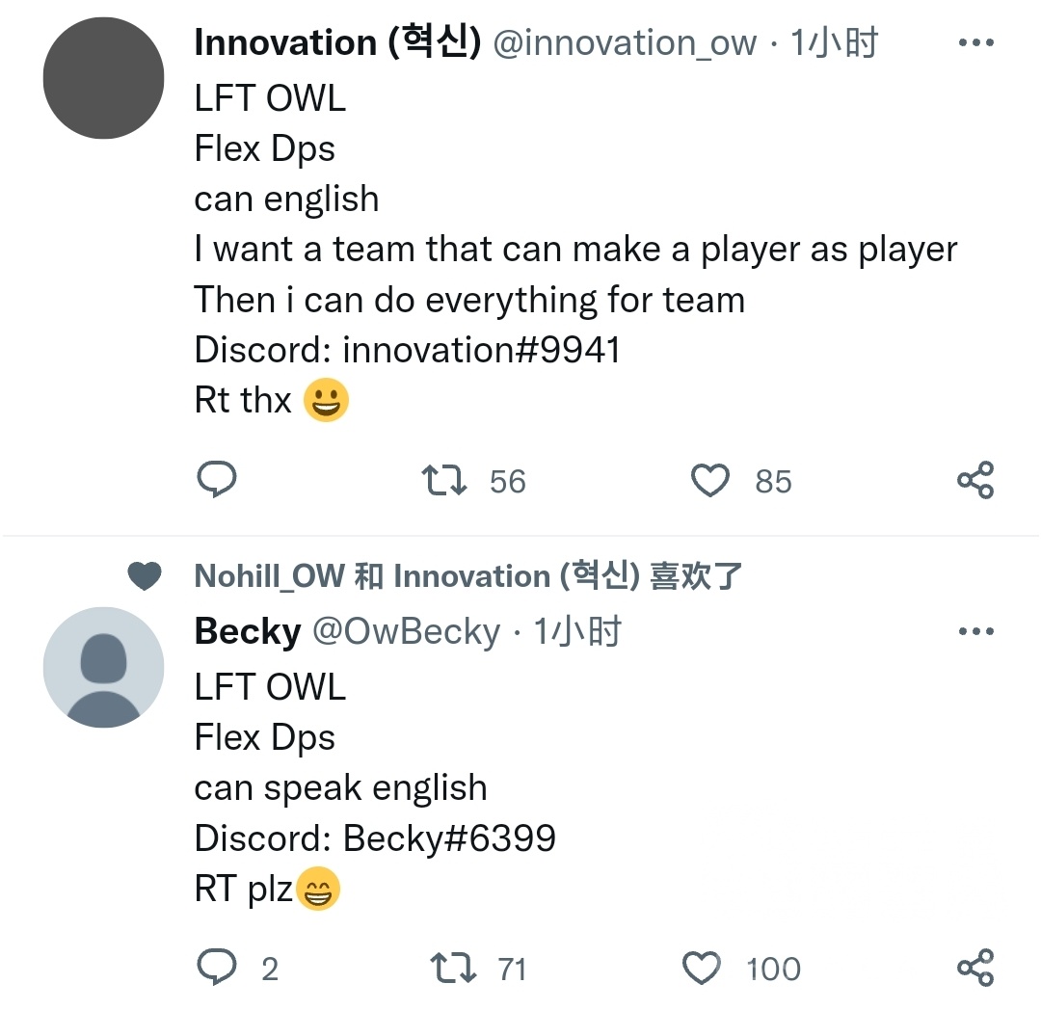The image size is (1041, 1010).
Task: Like Becky's tweet with 100 likes
Action: (x=701, y=968)
